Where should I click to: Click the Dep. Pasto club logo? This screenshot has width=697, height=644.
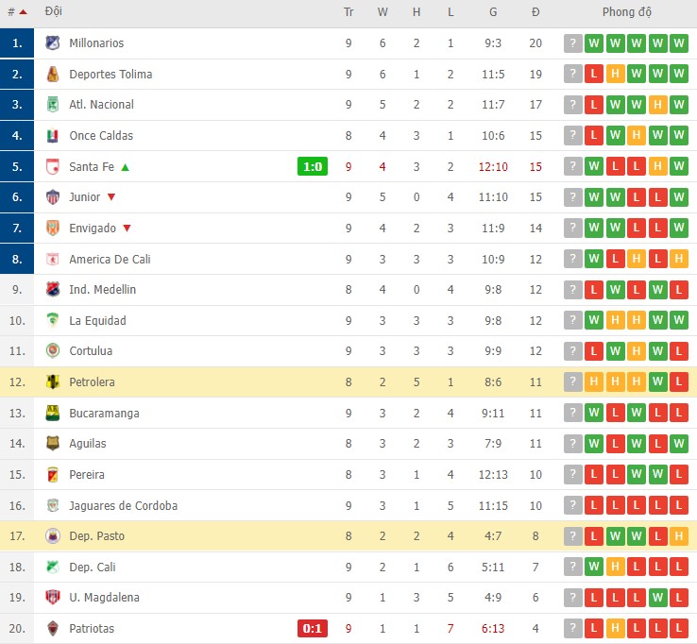pyautogui.click(x=53, y=536)
